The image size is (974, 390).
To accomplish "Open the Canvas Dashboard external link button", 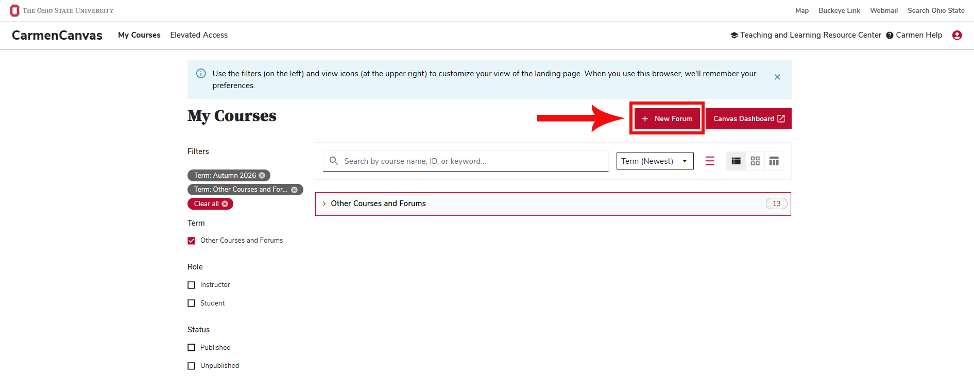I will point(748,118).
